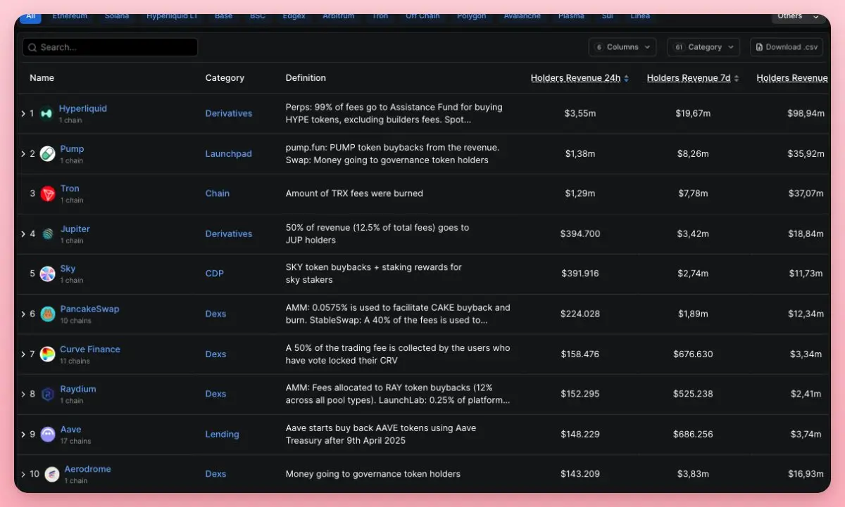The width and height of the screenshot is (845, 507).
Task: Click the Jupiter protocol logo icon
Action: [47, 234]
